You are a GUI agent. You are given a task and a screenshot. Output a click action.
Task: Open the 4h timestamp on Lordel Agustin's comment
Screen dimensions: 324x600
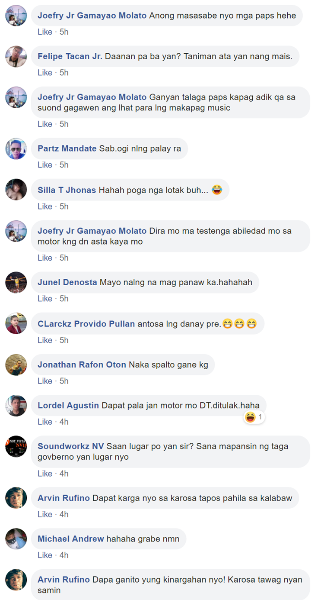[64, 422]
